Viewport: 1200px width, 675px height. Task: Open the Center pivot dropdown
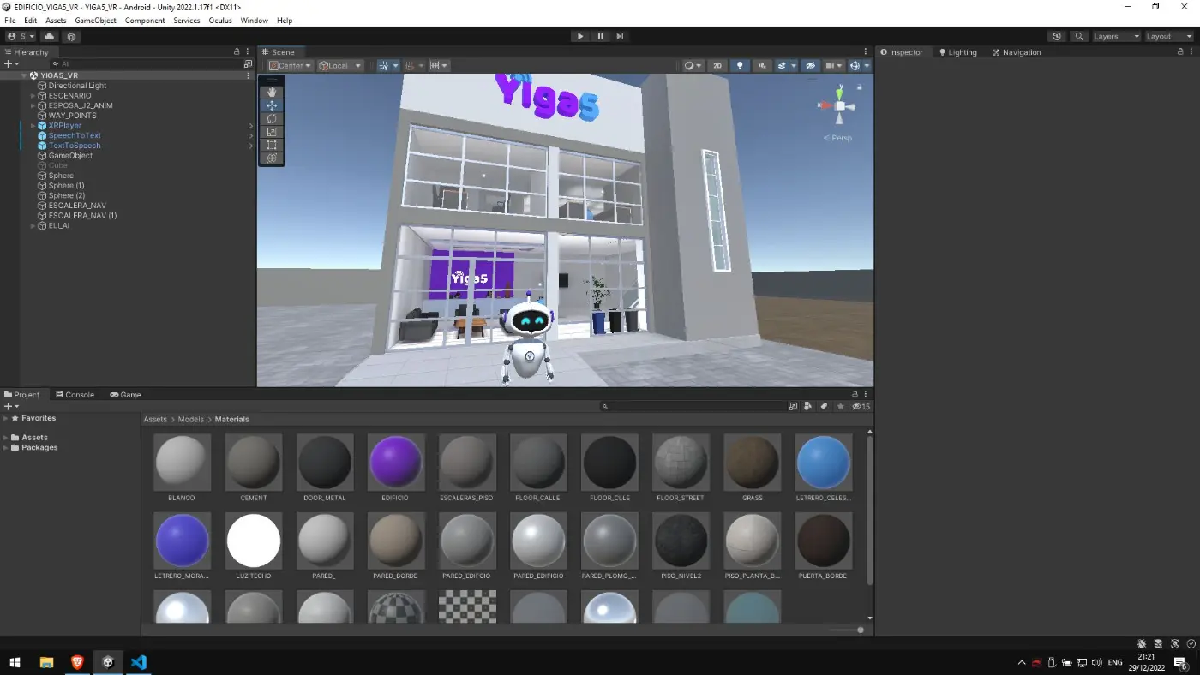(291, 66)
